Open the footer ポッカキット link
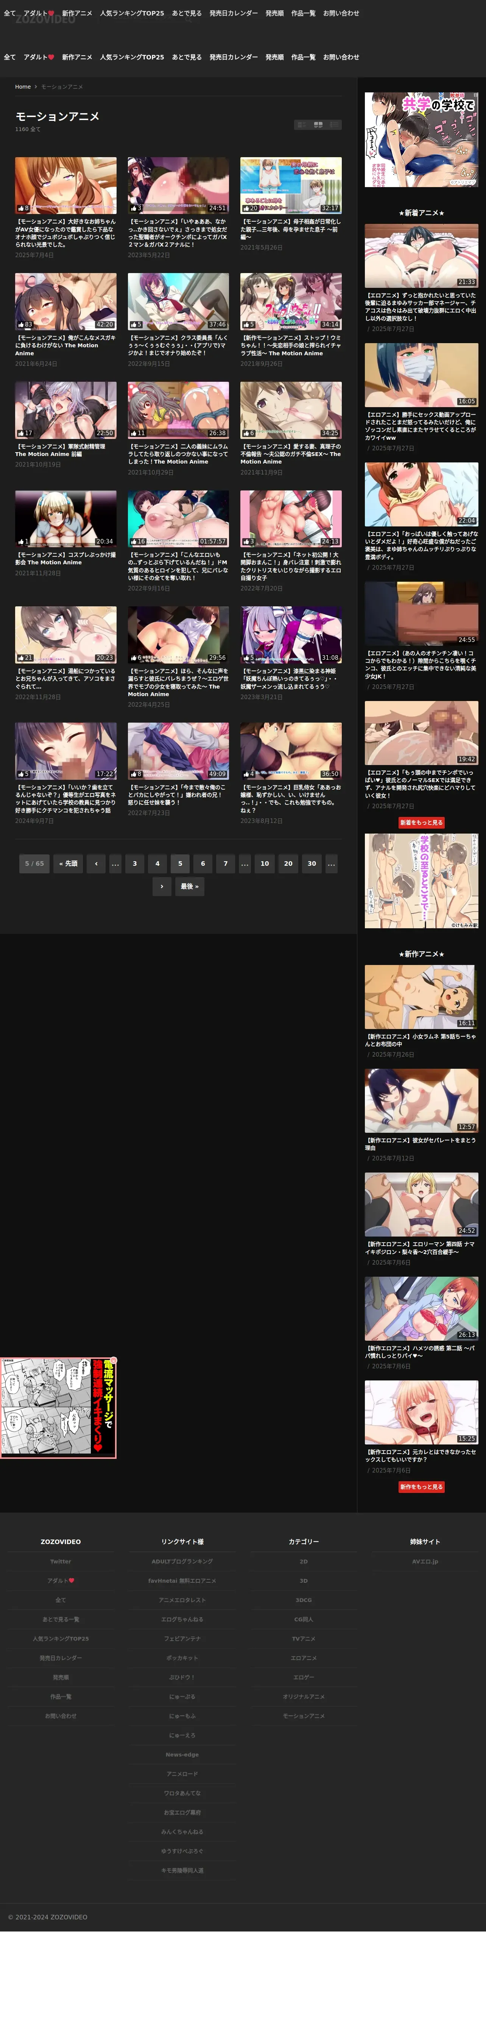The image size is (486, 2033). (x=182, y=1658)
